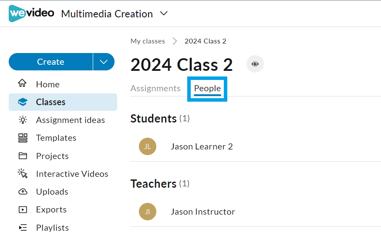Go back to My classes breadcrumb
This screenshot has height=252, width=381.
point(148,41)
